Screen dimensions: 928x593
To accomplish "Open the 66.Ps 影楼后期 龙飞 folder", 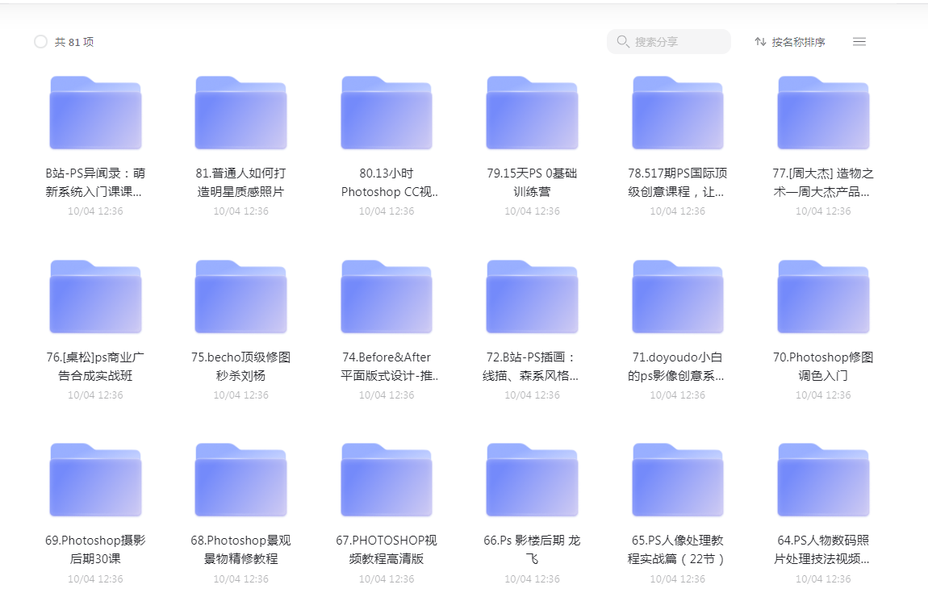I will click(x=532, y=480).
